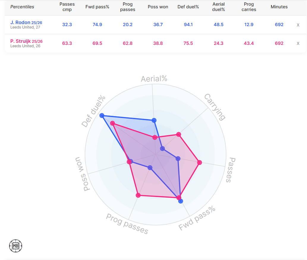
Task: Select the Def duel% table column header
Action: click(188, 7)
